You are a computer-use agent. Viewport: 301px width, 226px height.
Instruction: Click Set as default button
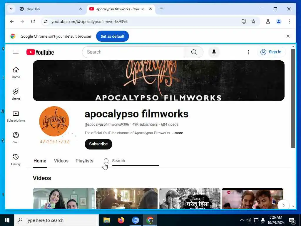point(113,36)
